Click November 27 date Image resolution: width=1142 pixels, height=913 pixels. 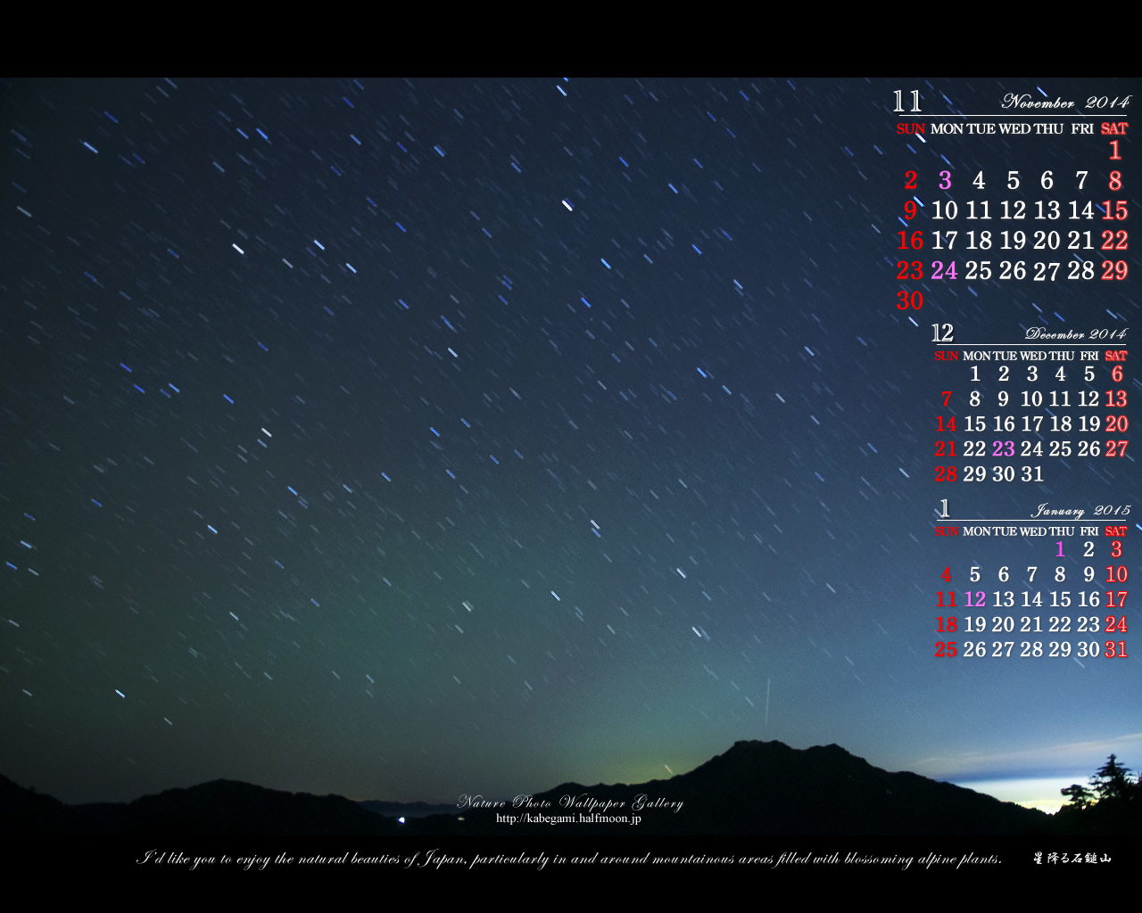pos(1047,271)
